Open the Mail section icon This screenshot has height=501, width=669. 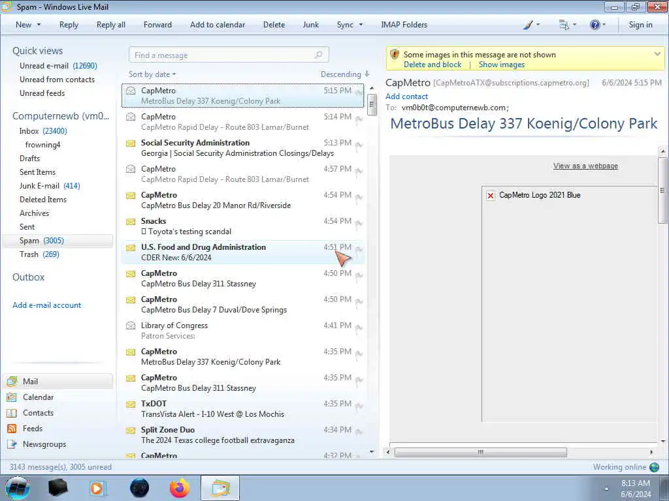coord(12,381)
